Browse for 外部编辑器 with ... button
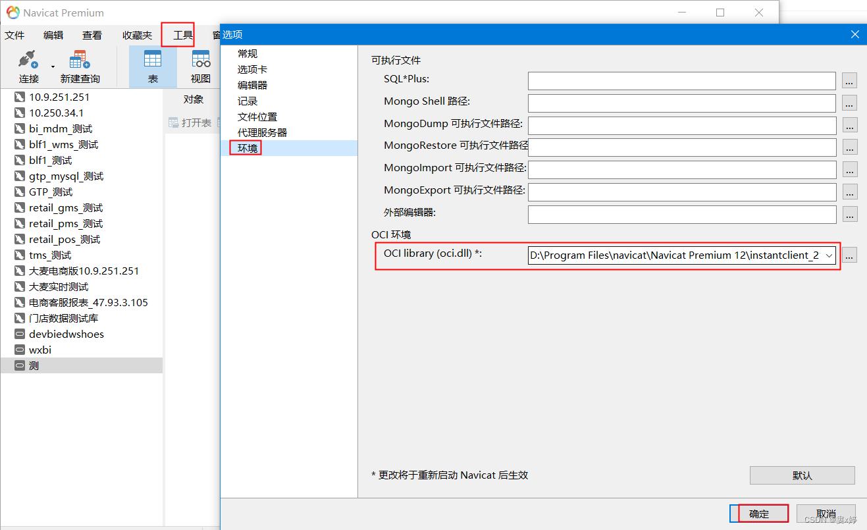Viewport: 867px width, 530px height. (850, 215)
